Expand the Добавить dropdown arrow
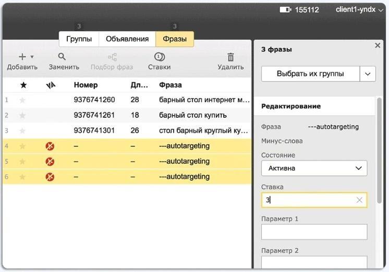 click(32, 57)
